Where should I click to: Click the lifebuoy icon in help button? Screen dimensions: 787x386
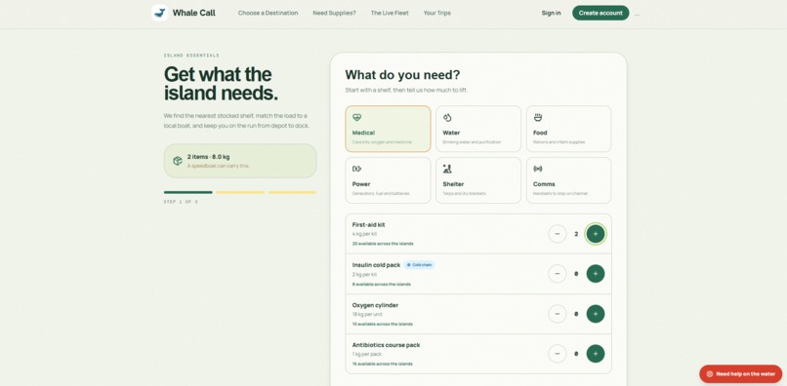(x=709, y=374)
